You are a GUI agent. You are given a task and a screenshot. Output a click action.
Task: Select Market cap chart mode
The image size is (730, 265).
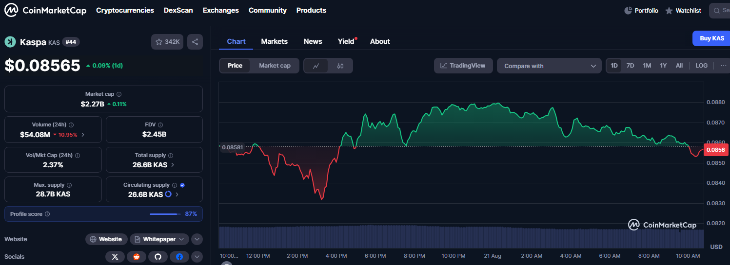pos(275,66)
